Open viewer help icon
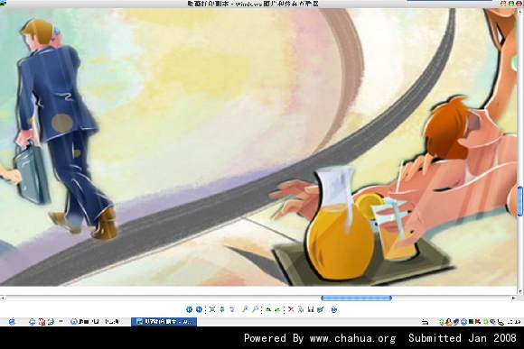Screen dimensions: 524x349 pyautogui.click(x=334, y=309)
